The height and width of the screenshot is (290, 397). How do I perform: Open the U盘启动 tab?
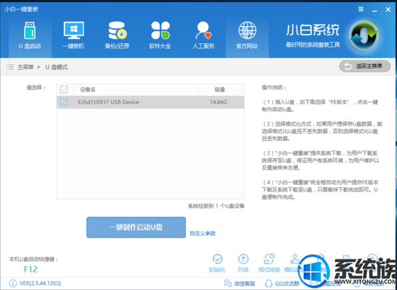(30, 36)
